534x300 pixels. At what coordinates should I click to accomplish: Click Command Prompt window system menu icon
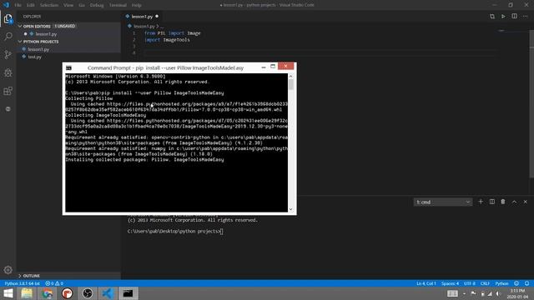[68, 68]
